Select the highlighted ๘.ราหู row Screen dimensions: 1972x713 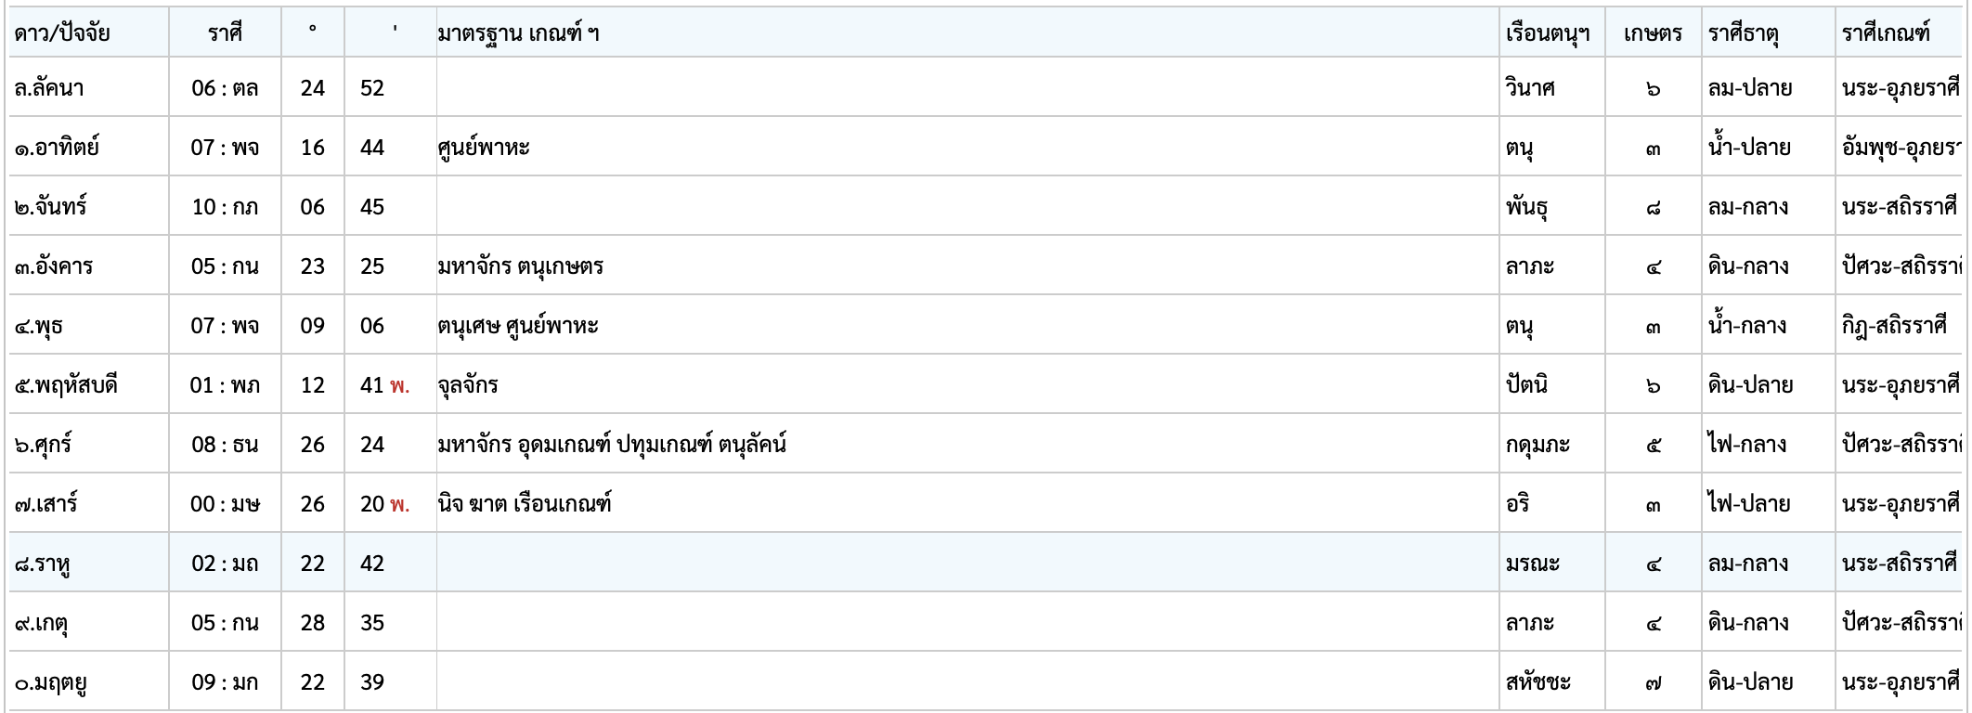point(44,564)
